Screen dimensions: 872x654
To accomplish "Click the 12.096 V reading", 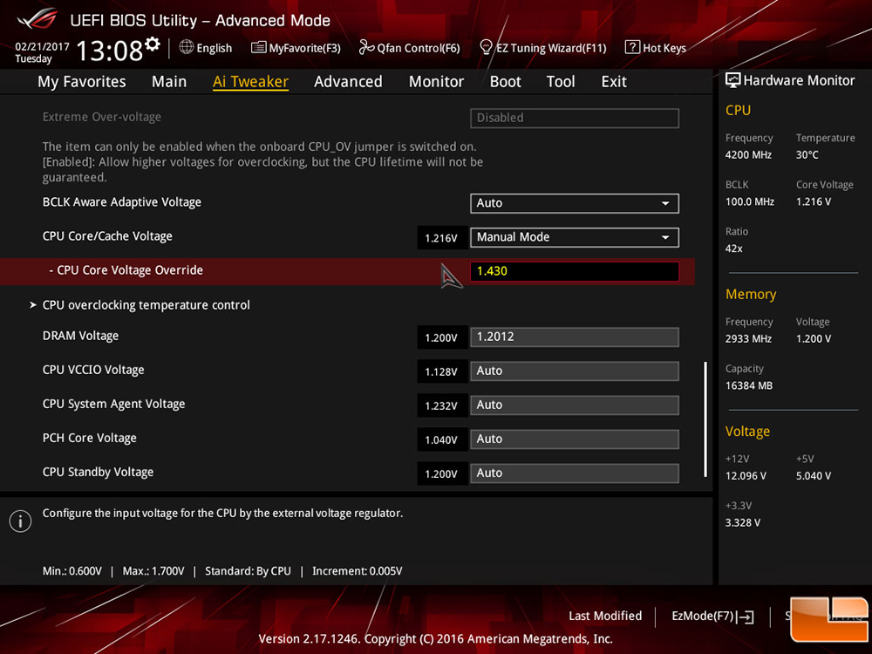I will [x=746, y=476].
